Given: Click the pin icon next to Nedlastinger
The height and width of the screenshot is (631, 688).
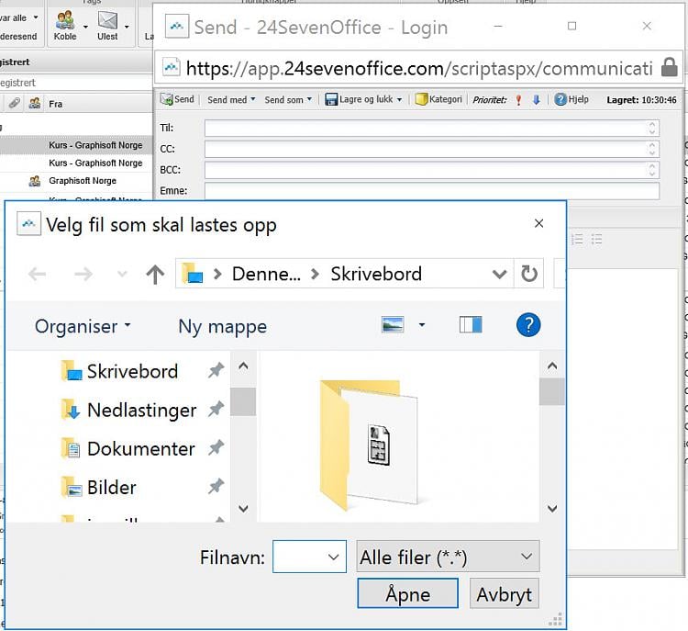Looking at the screenshot, I should [x=216, y=409].
